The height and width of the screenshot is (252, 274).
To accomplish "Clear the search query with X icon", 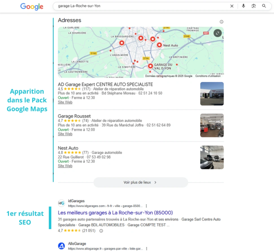I will pyautogui.click(x=232, y=6).
